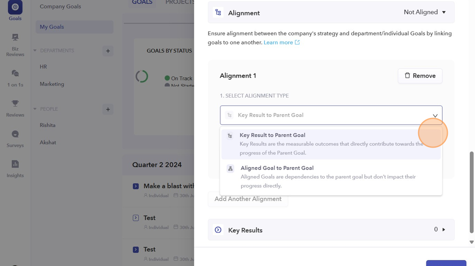475x266 pixels.
Task: Open the Reviews trophy icon
Action: 15,108
